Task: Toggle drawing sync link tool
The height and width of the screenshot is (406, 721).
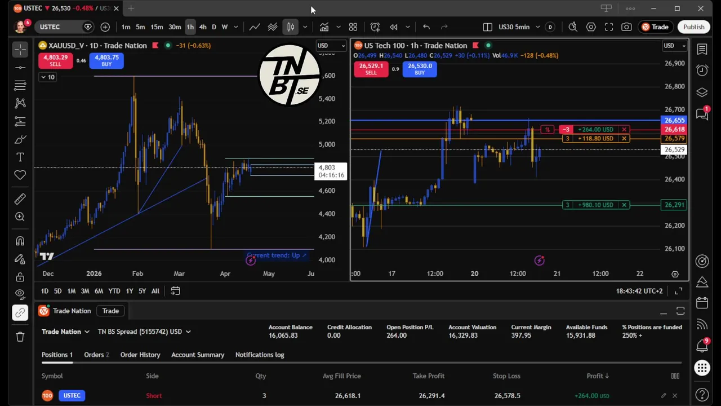Action: (x=20, y=312)
